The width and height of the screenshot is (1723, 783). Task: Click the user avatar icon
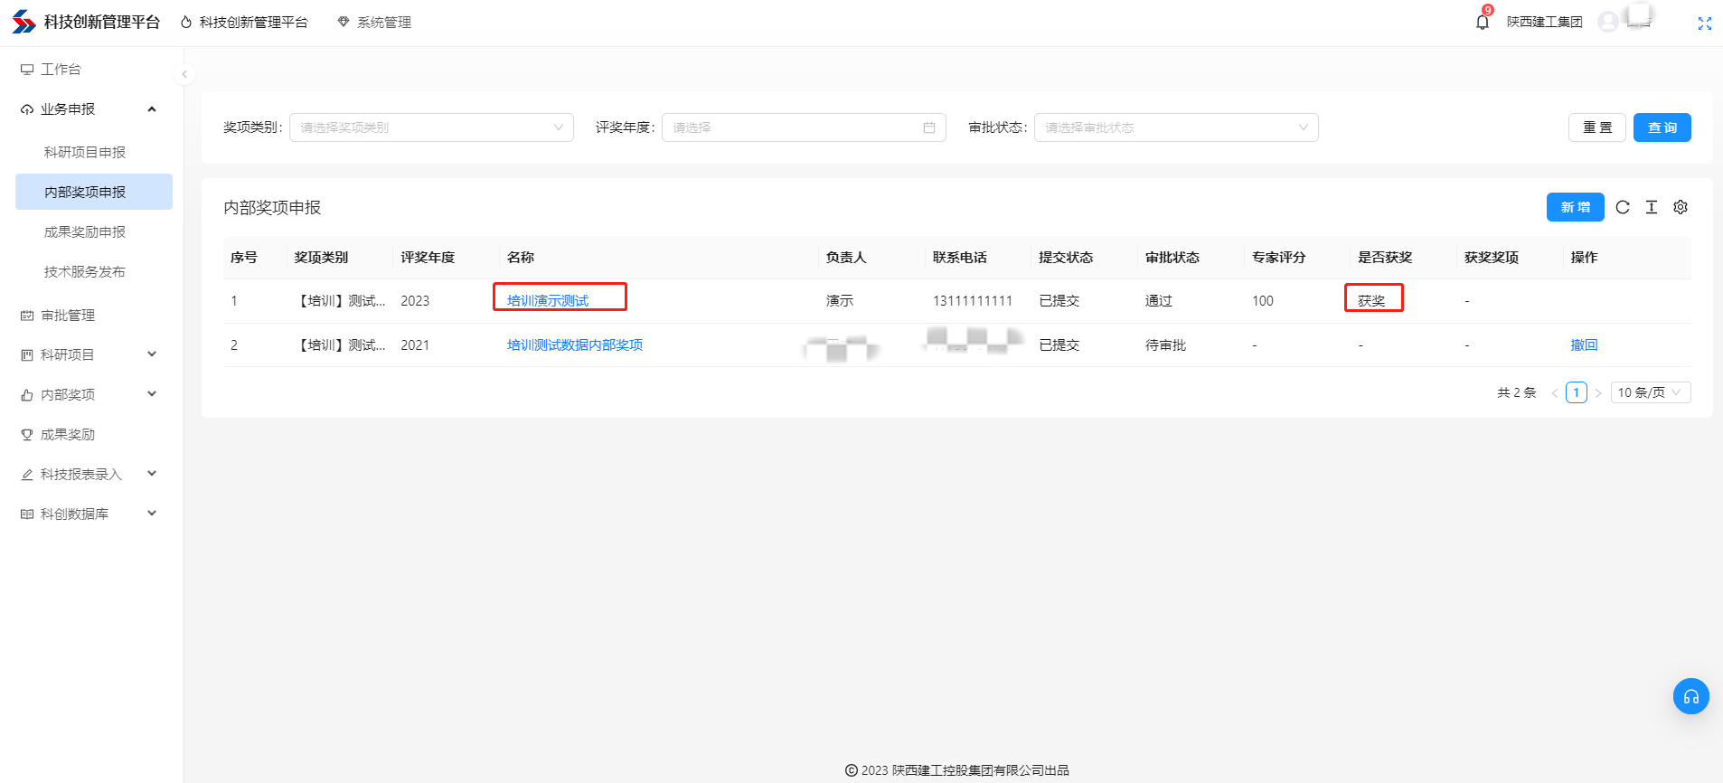[1607, 22]
